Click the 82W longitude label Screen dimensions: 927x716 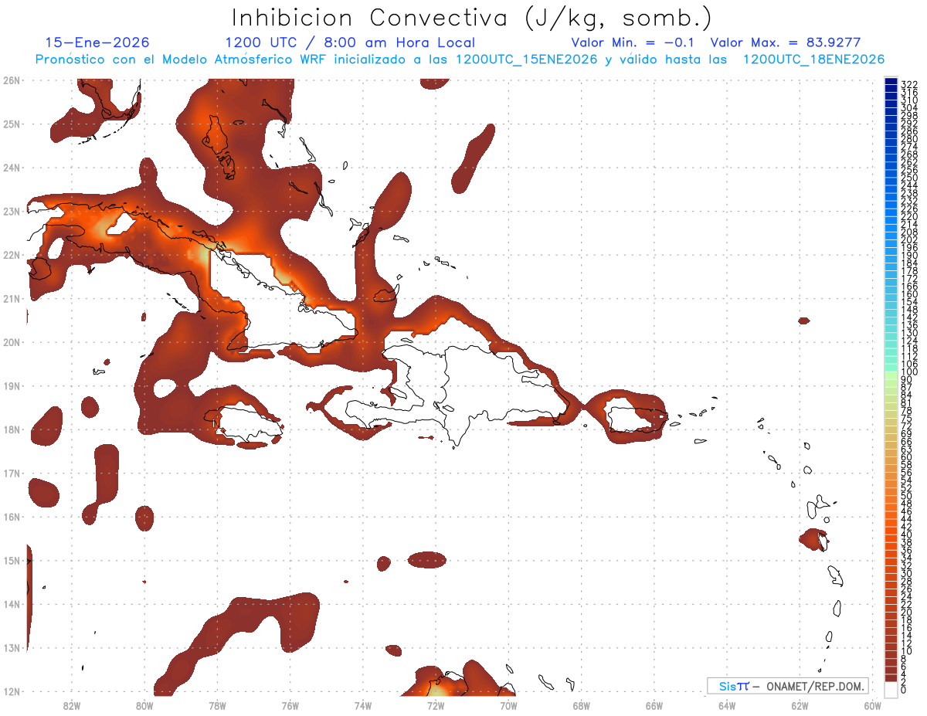(72, 705)
